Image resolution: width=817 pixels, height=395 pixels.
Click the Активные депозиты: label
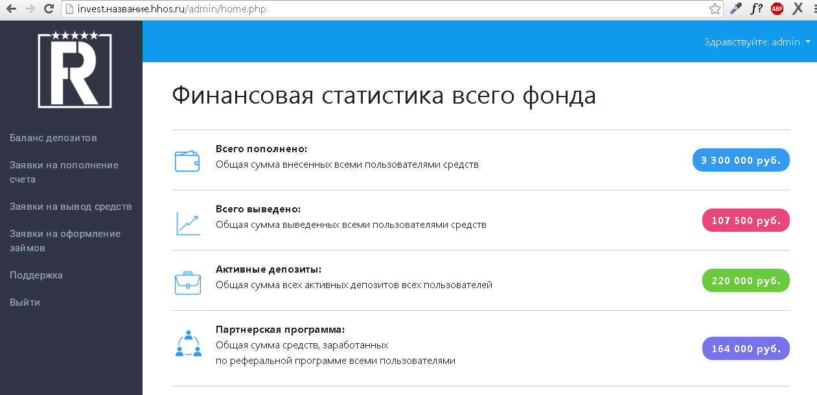pos(269,269)
